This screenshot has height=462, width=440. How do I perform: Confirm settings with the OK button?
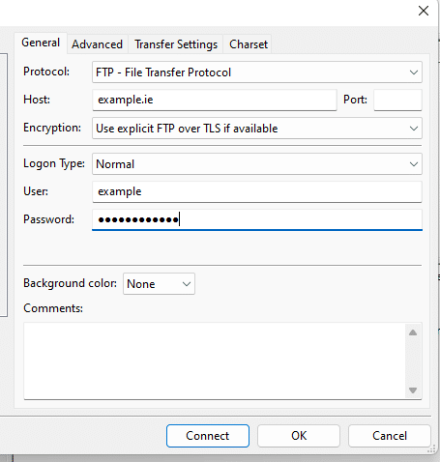[299, 436]
